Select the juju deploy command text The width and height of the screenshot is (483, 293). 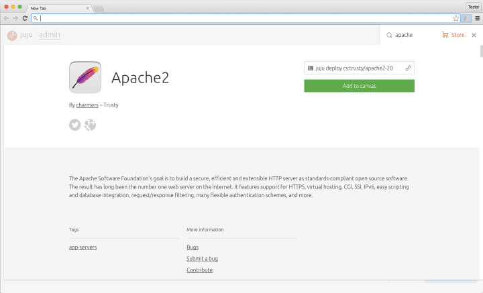(354, 68)
